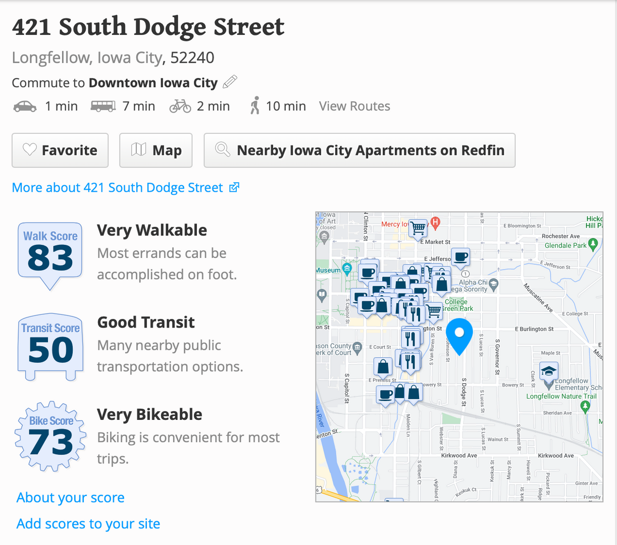Click the Glendale Park green marker
The width and height of the screenshot is (617, 545).
coord(593,245)
